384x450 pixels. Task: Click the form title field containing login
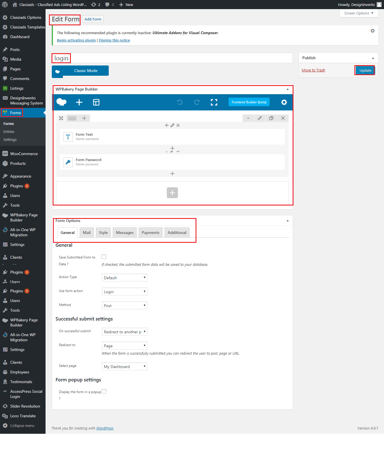pyautogui.click(x=172, y=58)
